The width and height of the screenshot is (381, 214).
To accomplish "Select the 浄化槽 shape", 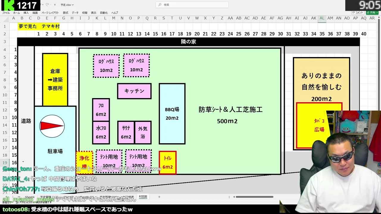I will click(84, 162).
